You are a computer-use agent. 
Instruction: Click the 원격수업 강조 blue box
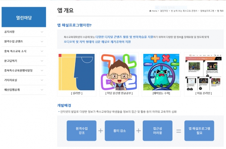[82, 131]
